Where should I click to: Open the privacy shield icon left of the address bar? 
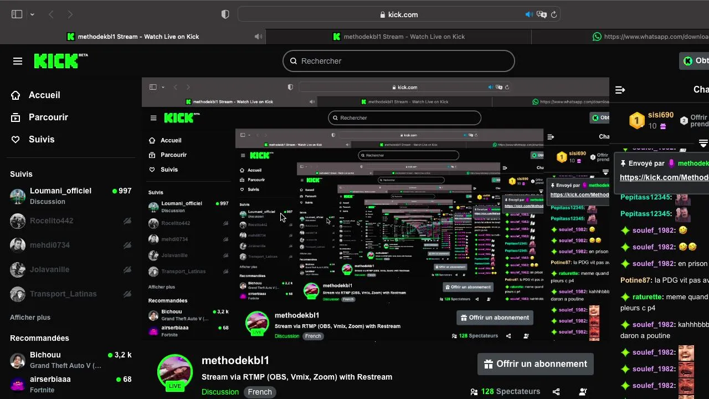225,14
